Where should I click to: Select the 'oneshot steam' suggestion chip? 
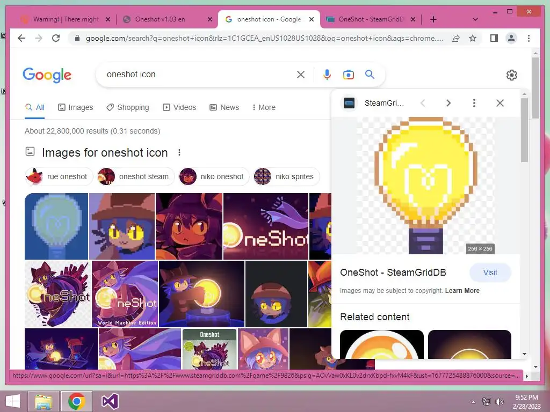point(136,176)
